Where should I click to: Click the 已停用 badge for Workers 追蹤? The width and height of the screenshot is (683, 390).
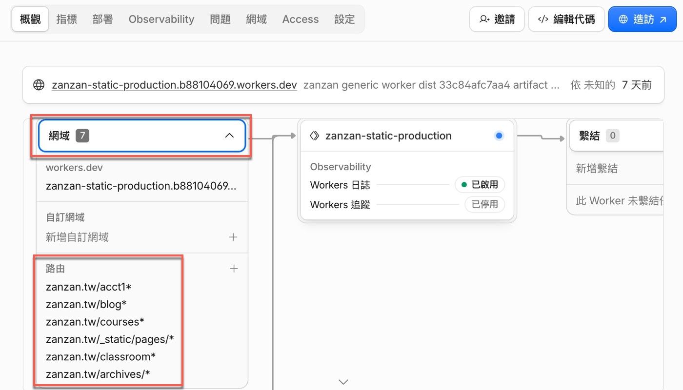484,204
